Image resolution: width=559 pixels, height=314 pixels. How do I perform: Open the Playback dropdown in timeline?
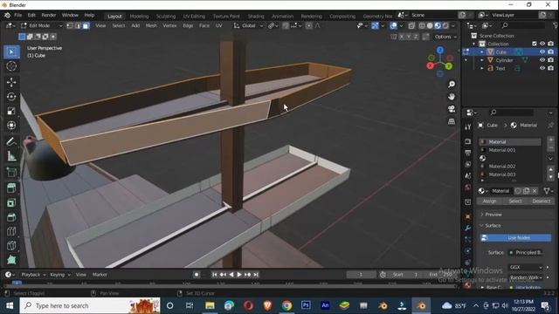33,275
